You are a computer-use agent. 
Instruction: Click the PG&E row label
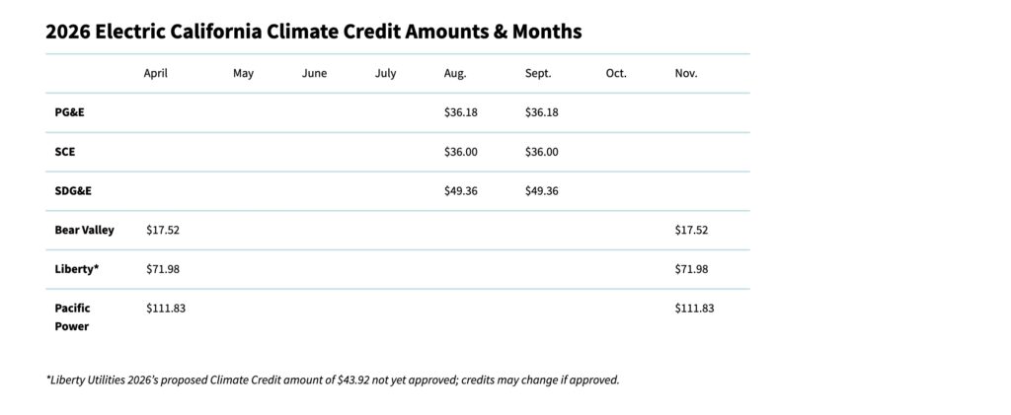[69, 112]
